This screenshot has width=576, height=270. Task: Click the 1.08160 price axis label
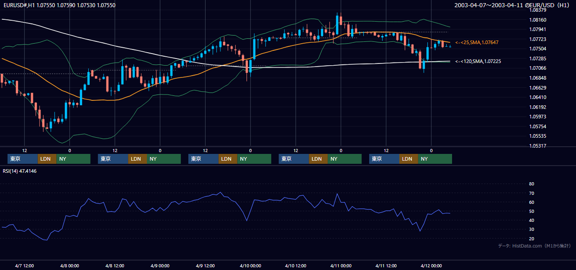pos(538,20)
